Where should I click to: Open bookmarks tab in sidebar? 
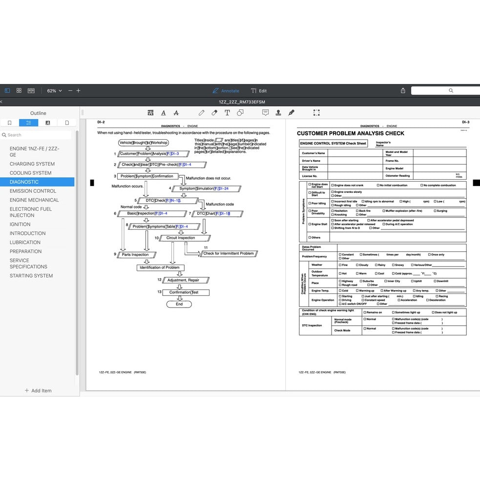tap(9, 123)
